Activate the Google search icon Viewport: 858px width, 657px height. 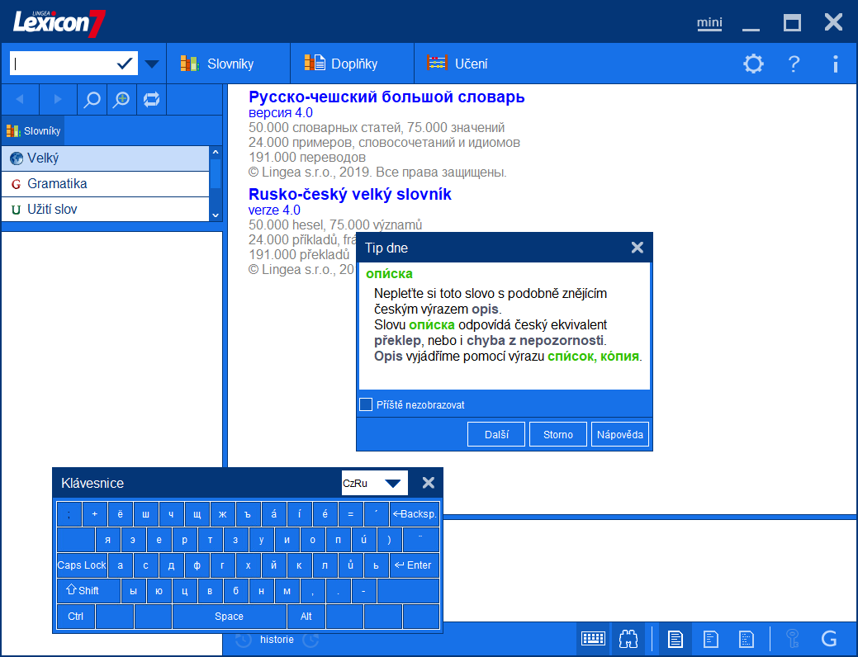coord(828,639)
